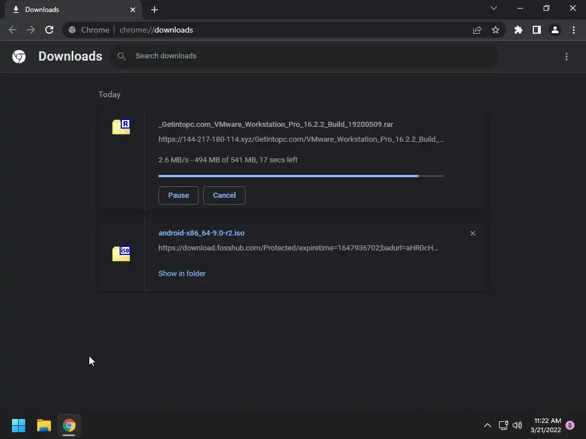Open the Downloads page more actions menu
Screen dimensions: 586x439
[567, 57]
